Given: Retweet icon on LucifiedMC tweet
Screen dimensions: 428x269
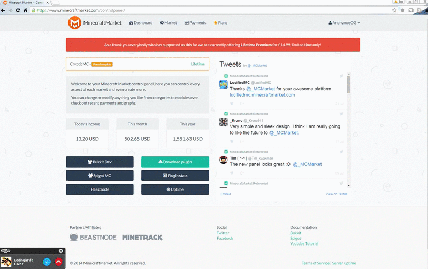Looking at the screenshot, I should pyautogui.click(x=242, y=104).
